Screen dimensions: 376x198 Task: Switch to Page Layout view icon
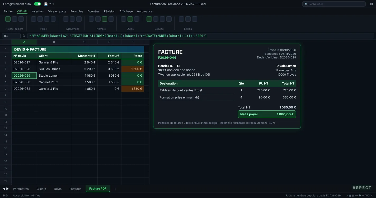(x=350, y=196)
